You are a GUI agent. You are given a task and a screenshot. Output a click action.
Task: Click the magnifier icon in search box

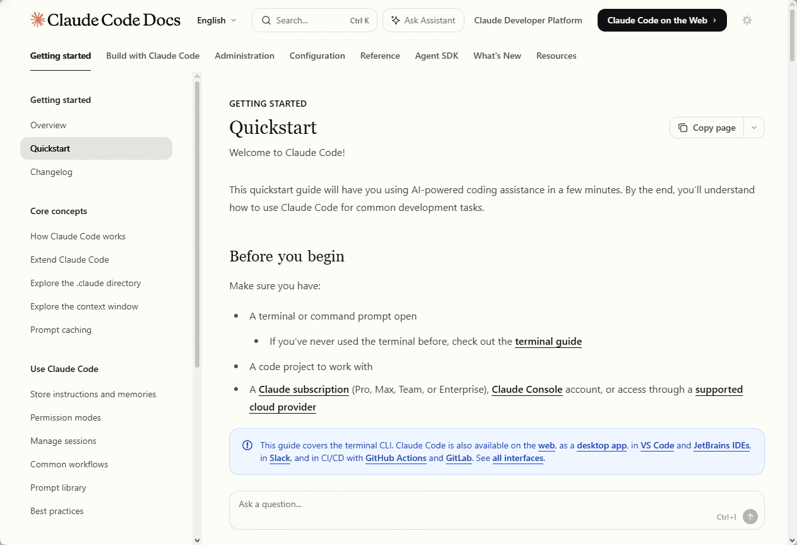tap(266, 20)
